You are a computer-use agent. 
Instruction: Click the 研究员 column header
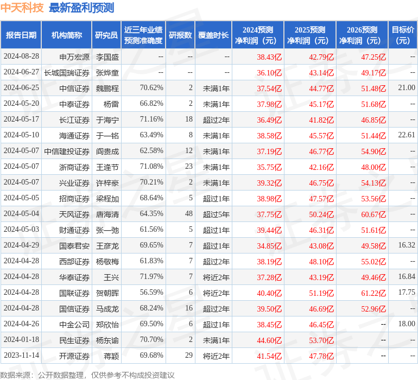pos(106,35)
